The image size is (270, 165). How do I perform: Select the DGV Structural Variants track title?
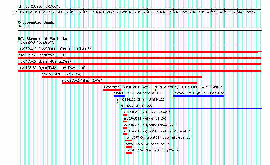(x=42, y=39)
